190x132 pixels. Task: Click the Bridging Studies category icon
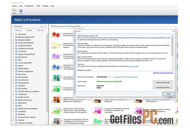pos(16,40)
